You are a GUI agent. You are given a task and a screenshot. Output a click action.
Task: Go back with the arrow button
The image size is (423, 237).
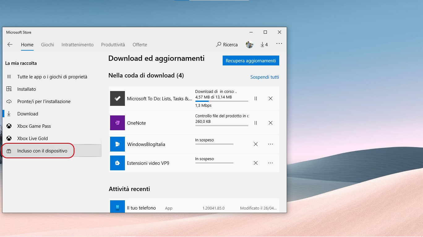10,45
